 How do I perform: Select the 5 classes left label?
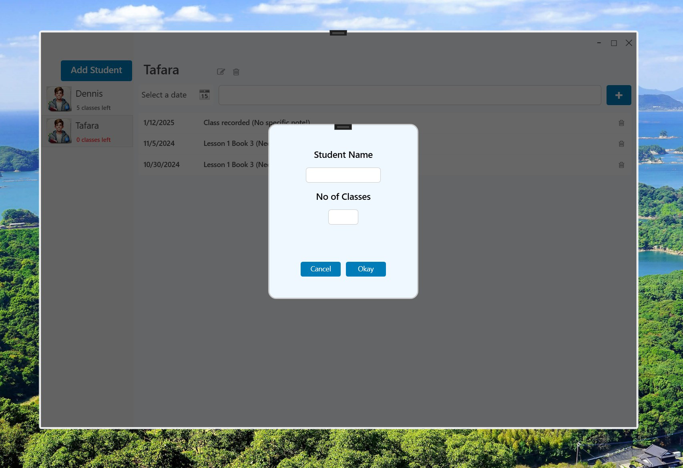point(94,108)
